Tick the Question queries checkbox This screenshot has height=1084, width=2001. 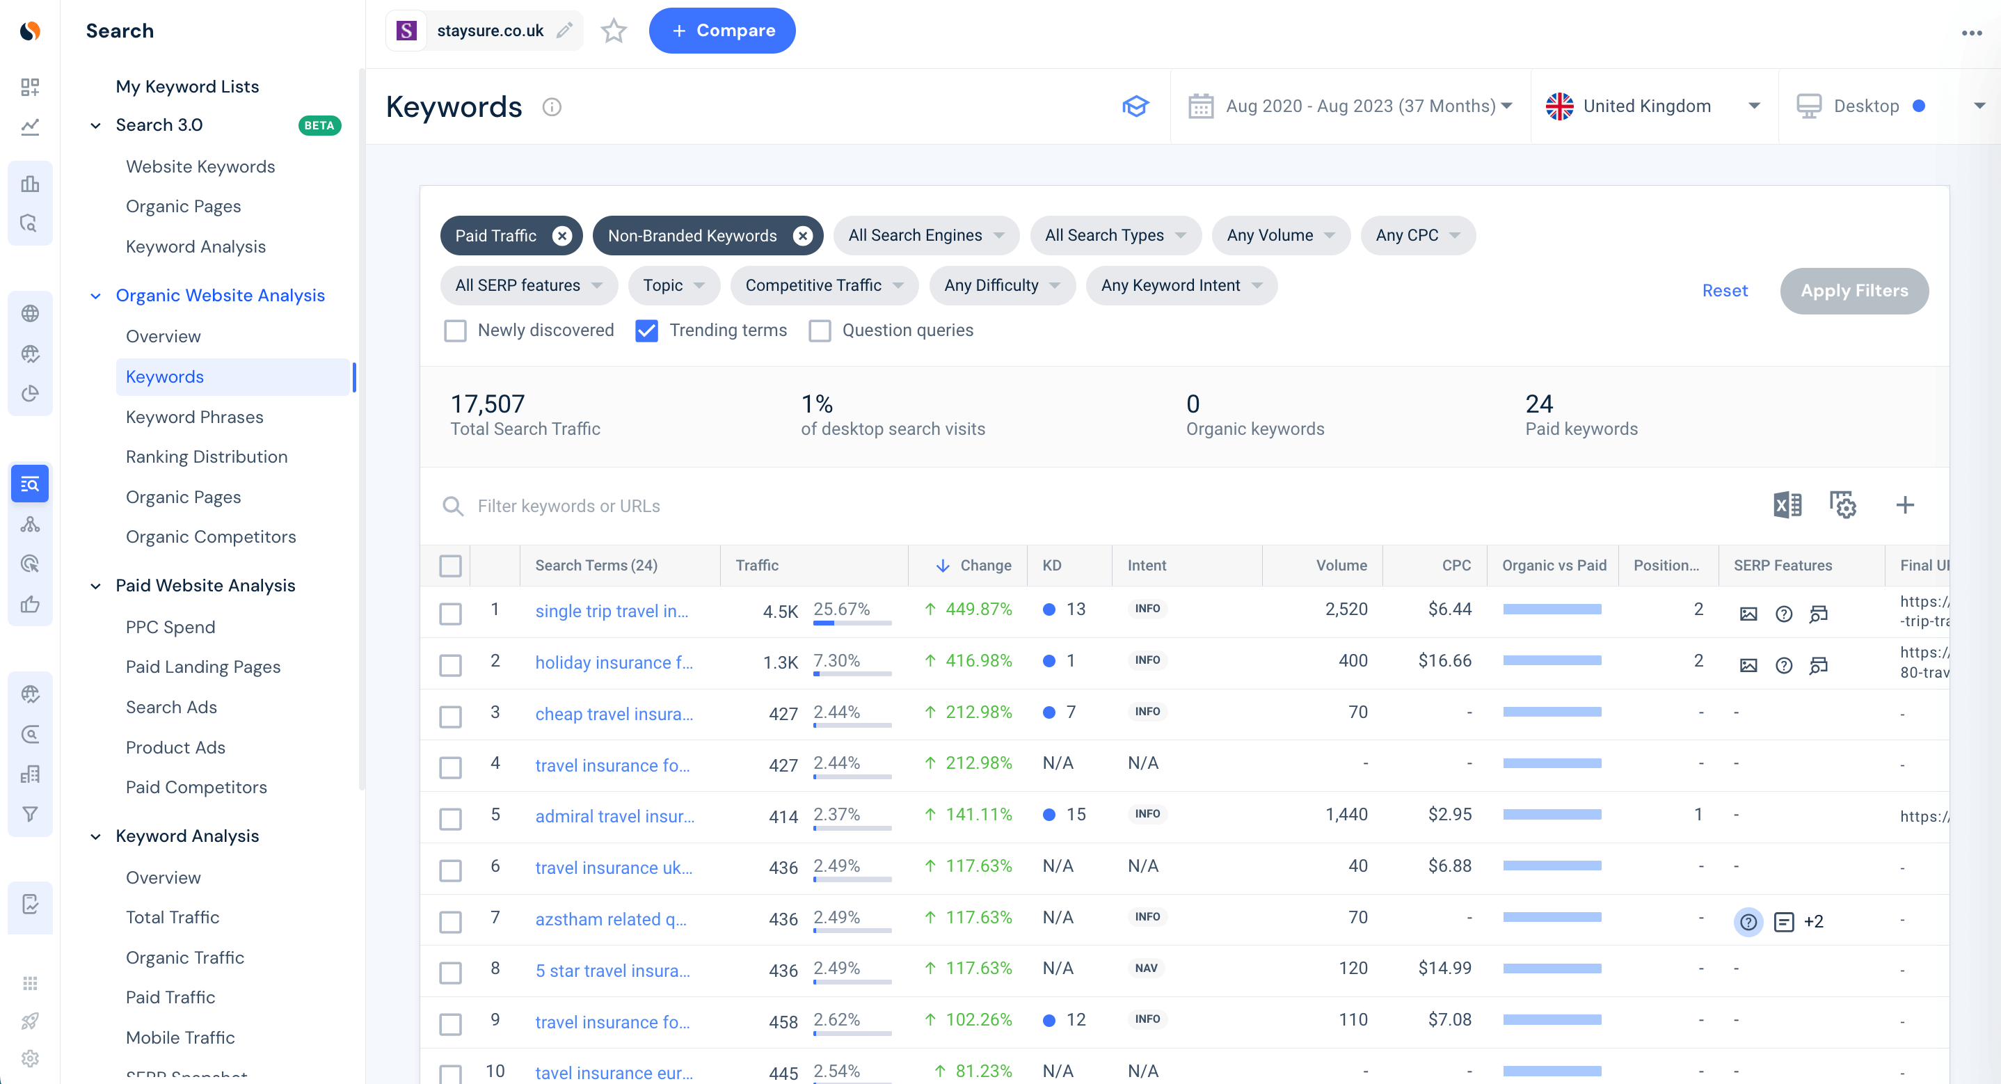(x=820, y=331)
